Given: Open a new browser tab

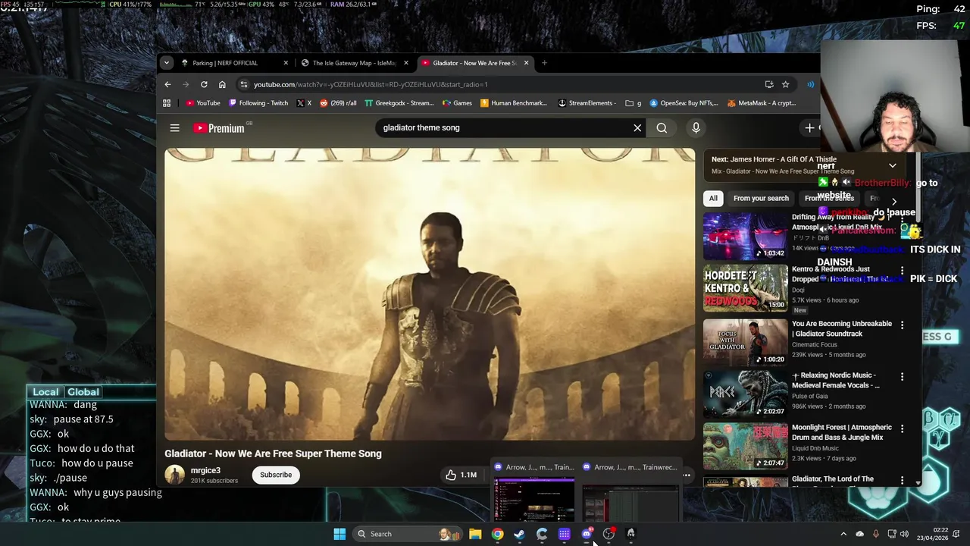Looking at the screenshot, I should pos(544,63).
